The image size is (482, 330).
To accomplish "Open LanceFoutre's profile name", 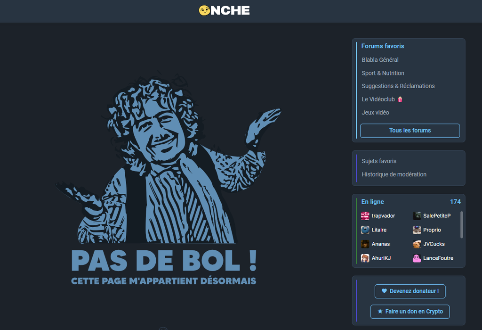I will click(x=438, y=258).
